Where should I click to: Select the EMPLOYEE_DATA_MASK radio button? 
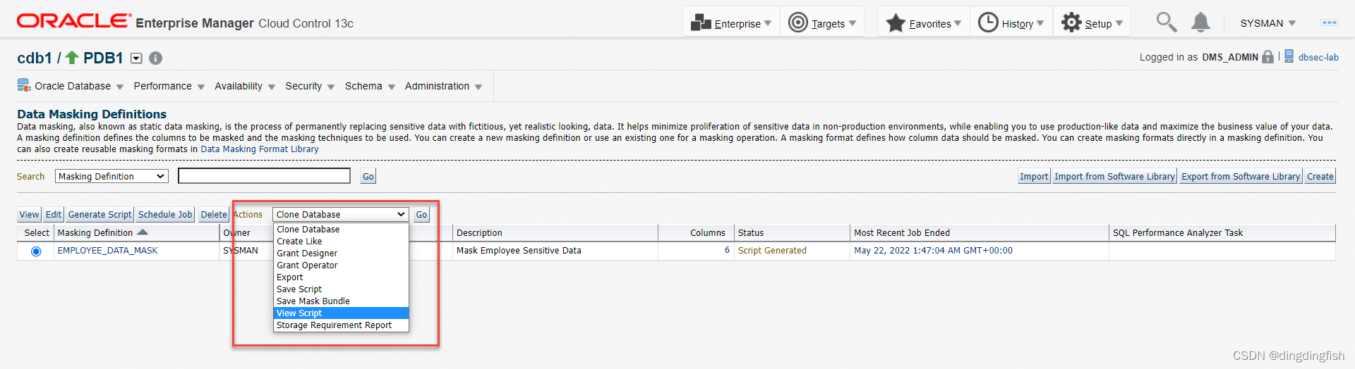36,251
